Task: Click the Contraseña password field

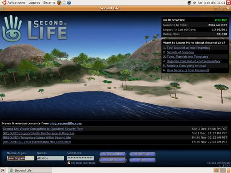Action: click(80, 158)
